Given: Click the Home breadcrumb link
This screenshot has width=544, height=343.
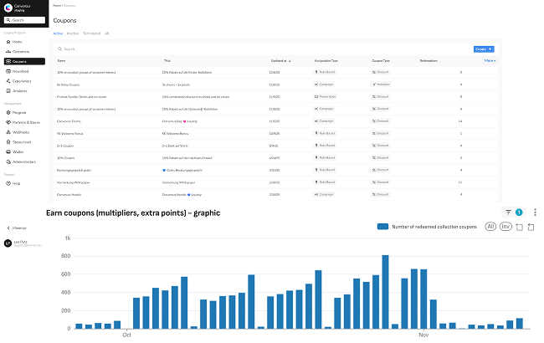Looking at the screenshot, I should click(57, 6).
